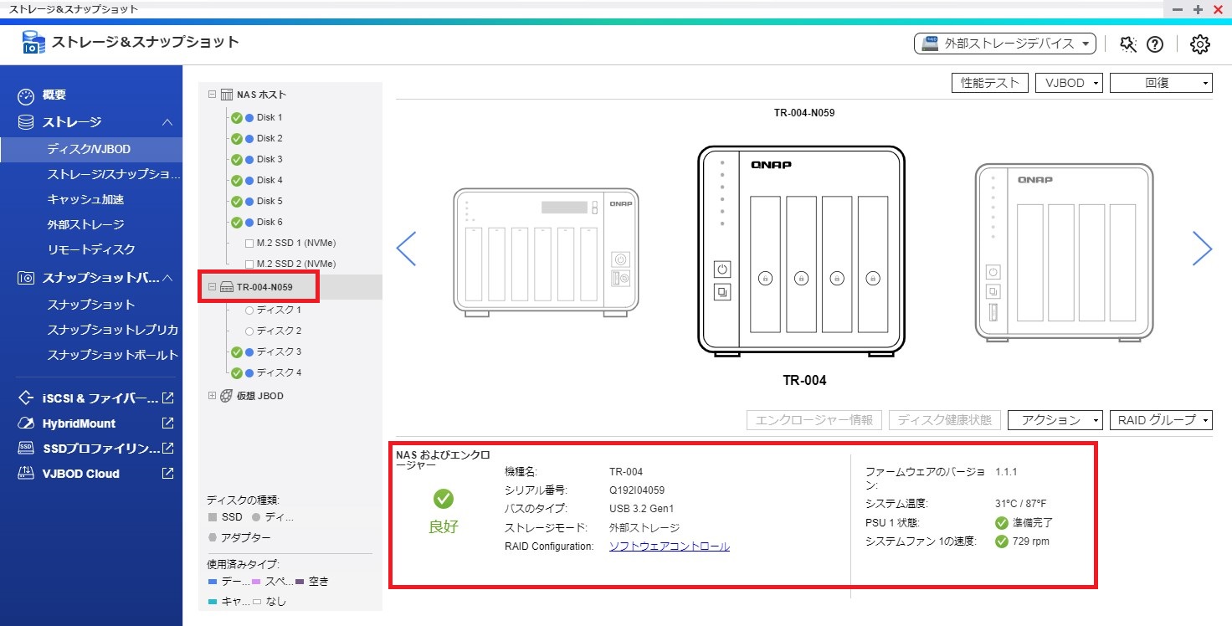Screen dimensions: 1232x626
Task: Select the left 6-bay NAS image
Action: tap(547, 253)
